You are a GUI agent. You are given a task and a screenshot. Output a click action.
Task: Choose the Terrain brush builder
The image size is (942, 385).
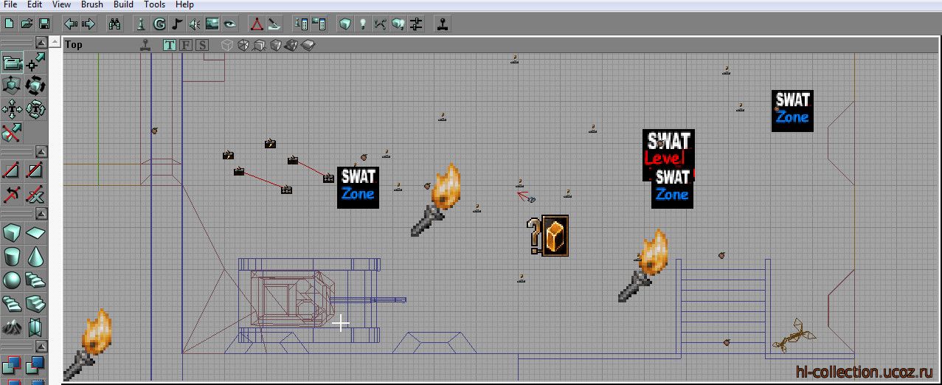[x=12, y=326]
